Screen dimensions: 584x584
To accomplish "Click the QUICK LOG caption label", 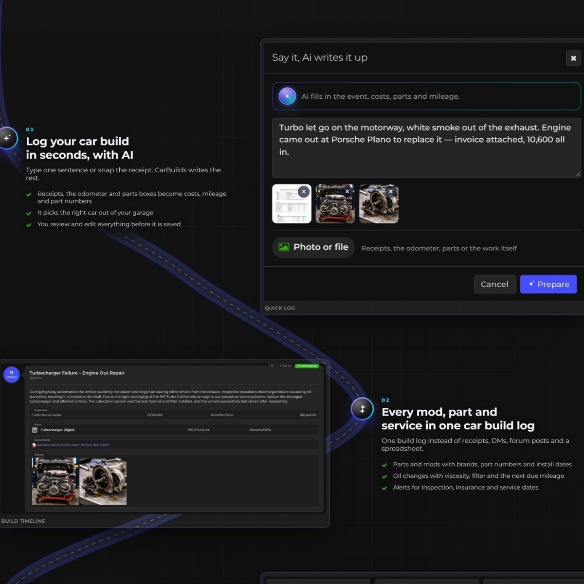I will pyautogui.click(x=280, y=308).
